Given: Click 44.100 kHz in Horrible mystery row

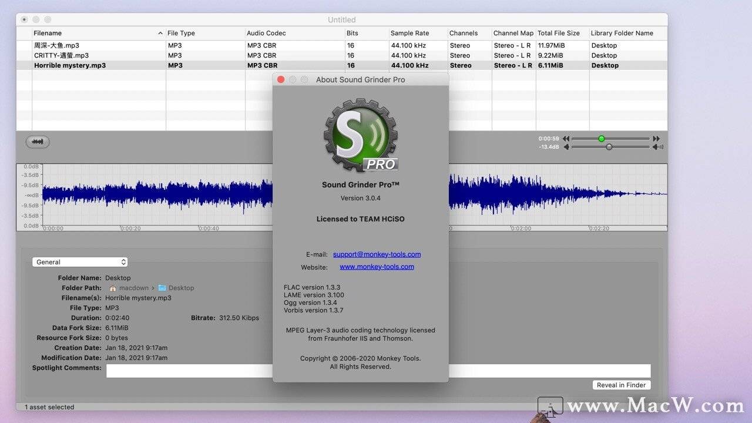Looking at the screenshot, I should coord(409,65).
